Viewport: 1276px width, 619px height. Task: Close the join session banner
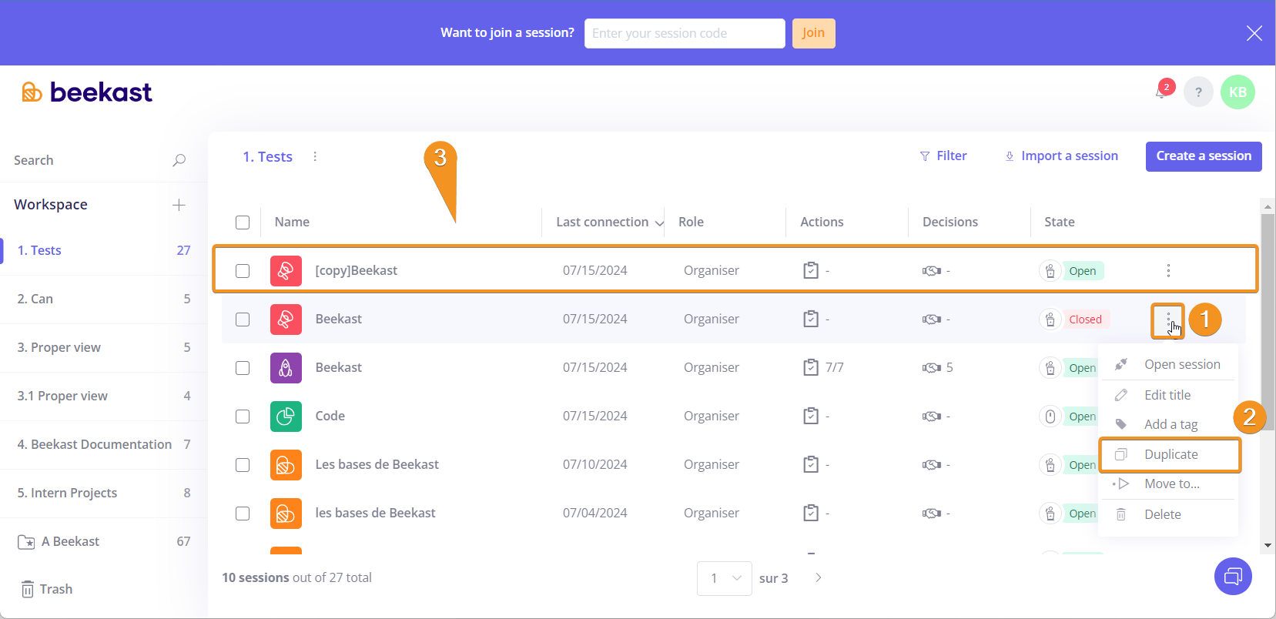point(1254,33)
